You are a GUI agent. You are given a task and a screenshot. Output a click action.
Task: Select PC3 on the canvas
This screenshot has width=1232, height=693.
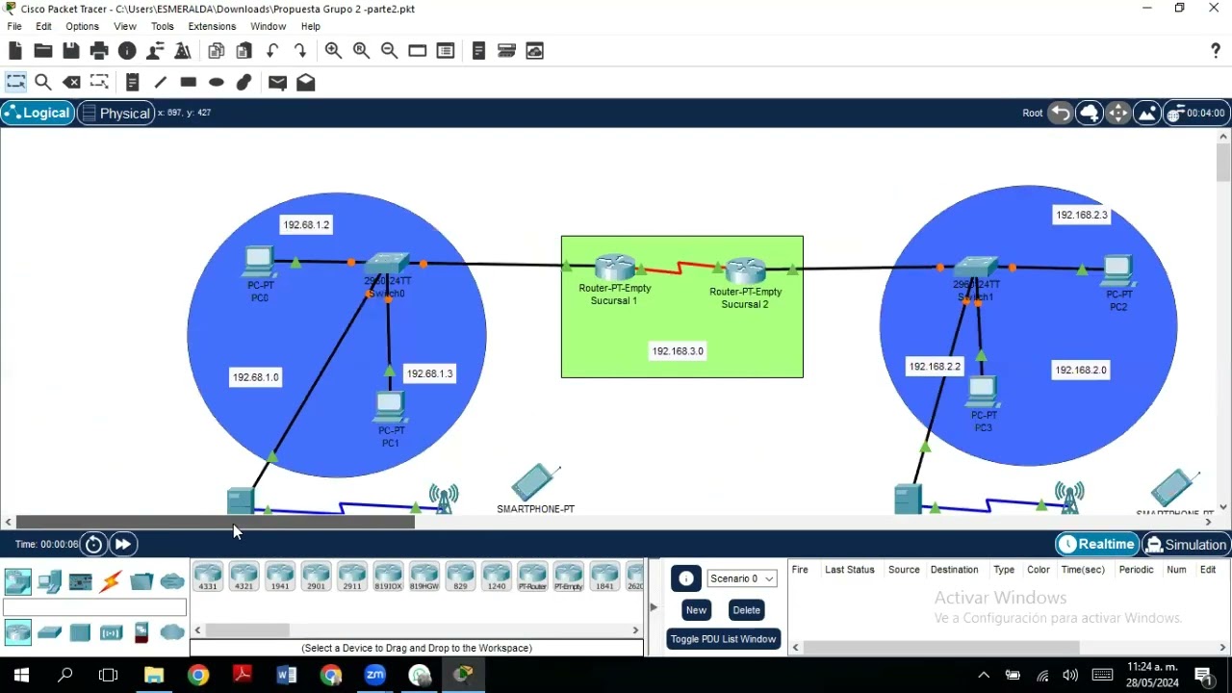click(982, 392)
